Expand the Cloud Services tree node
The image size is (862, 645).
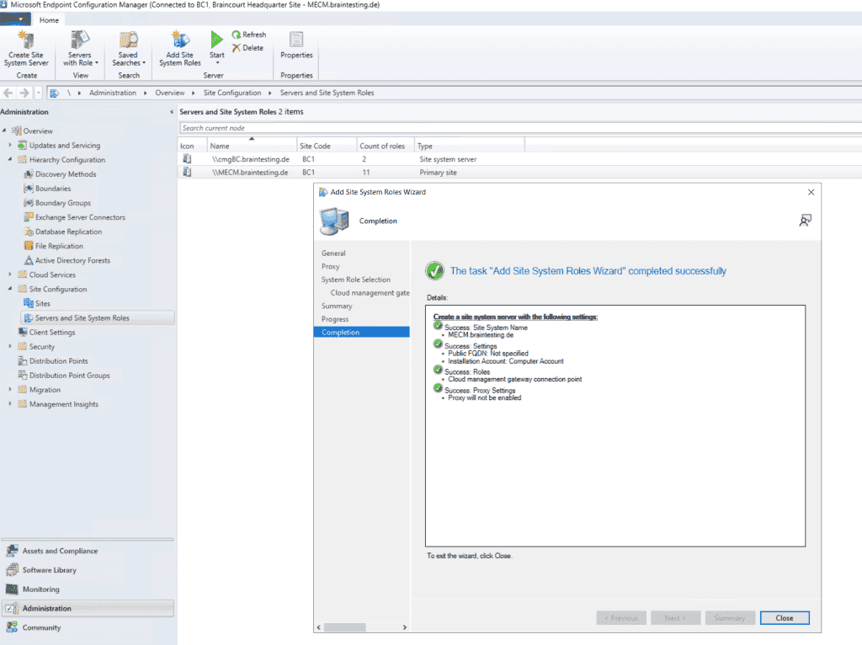tap(8, 274)
